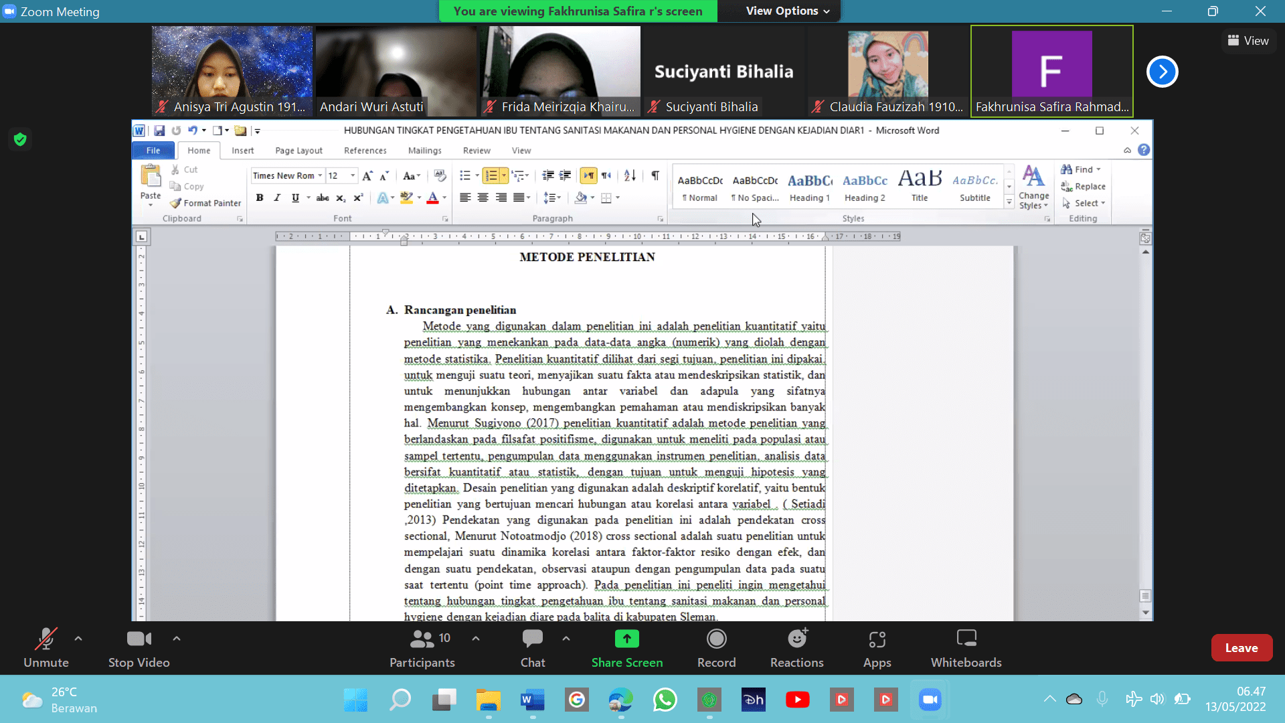
Task: Open the Zoom Chat panel
Action: pyautogui.click(x=533, y=648)
